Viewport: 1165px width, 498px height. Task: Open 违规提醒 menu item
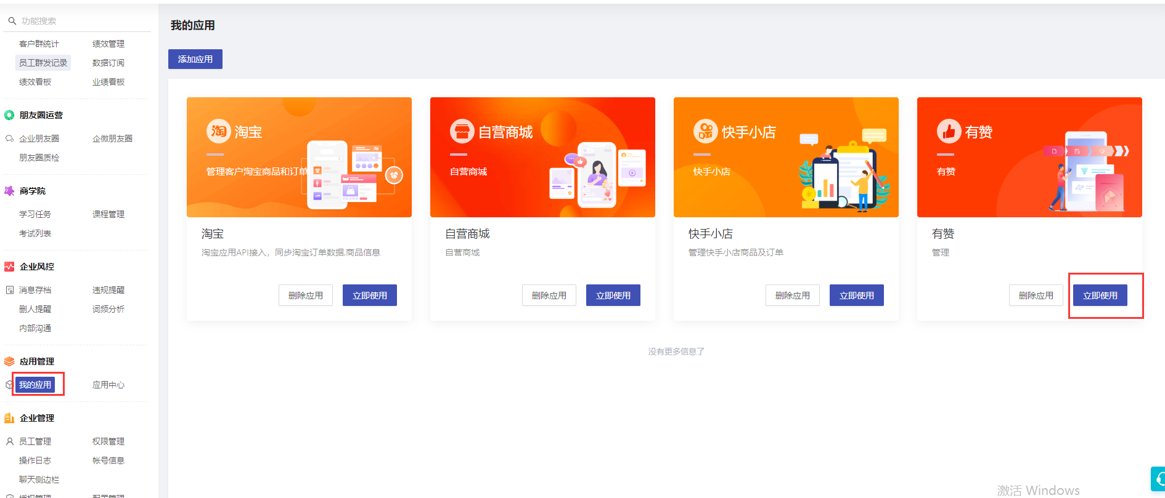[108, 290]
